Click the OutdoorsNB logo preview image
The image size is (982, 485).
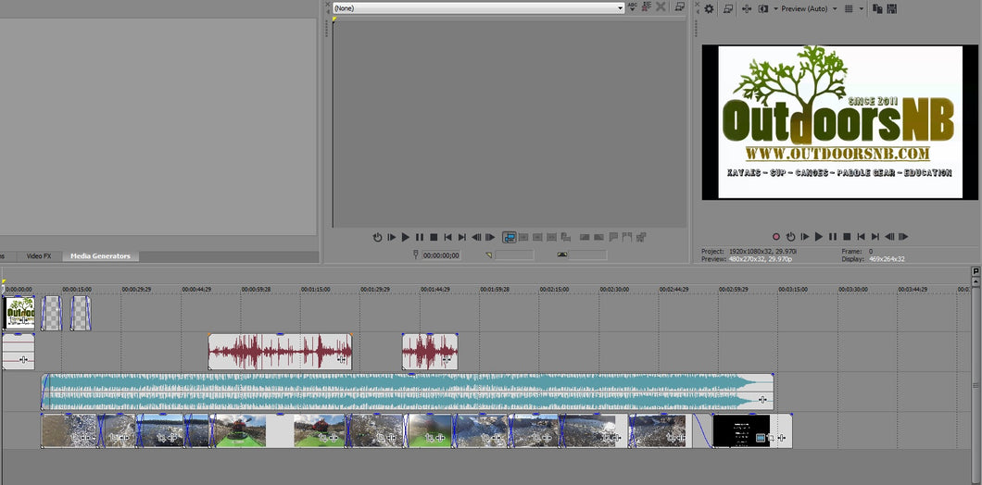coord(840,122)
